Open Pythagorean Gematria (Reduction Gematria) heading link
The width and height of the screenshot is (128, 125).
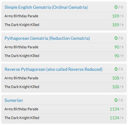click(47, 38)
